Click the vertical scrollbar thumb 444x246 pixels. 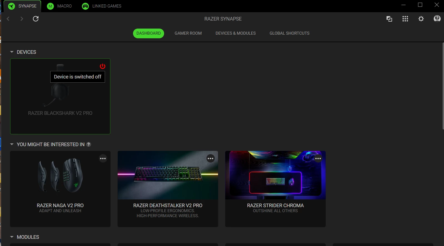[x=443, y=86]
